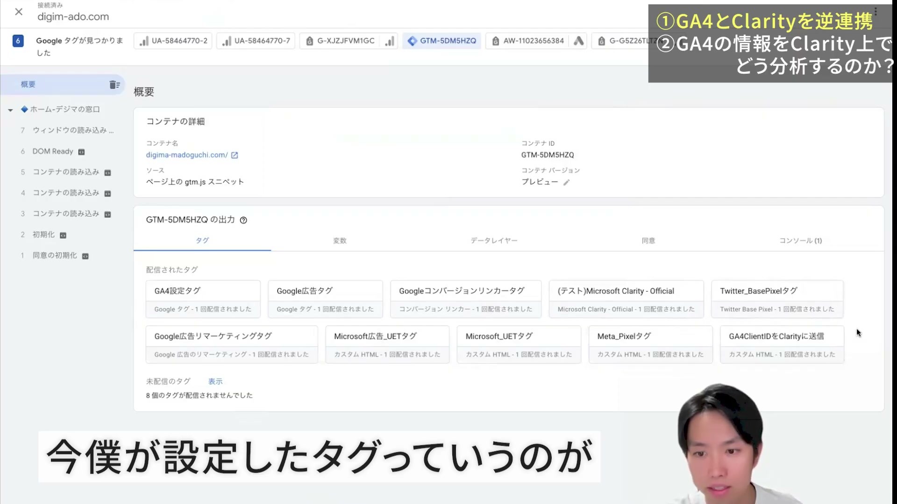The width and height of the screenshot is (897, 504).
Task: Open the digima-madoguchi.com/ container link
Action: pos(187,155)
